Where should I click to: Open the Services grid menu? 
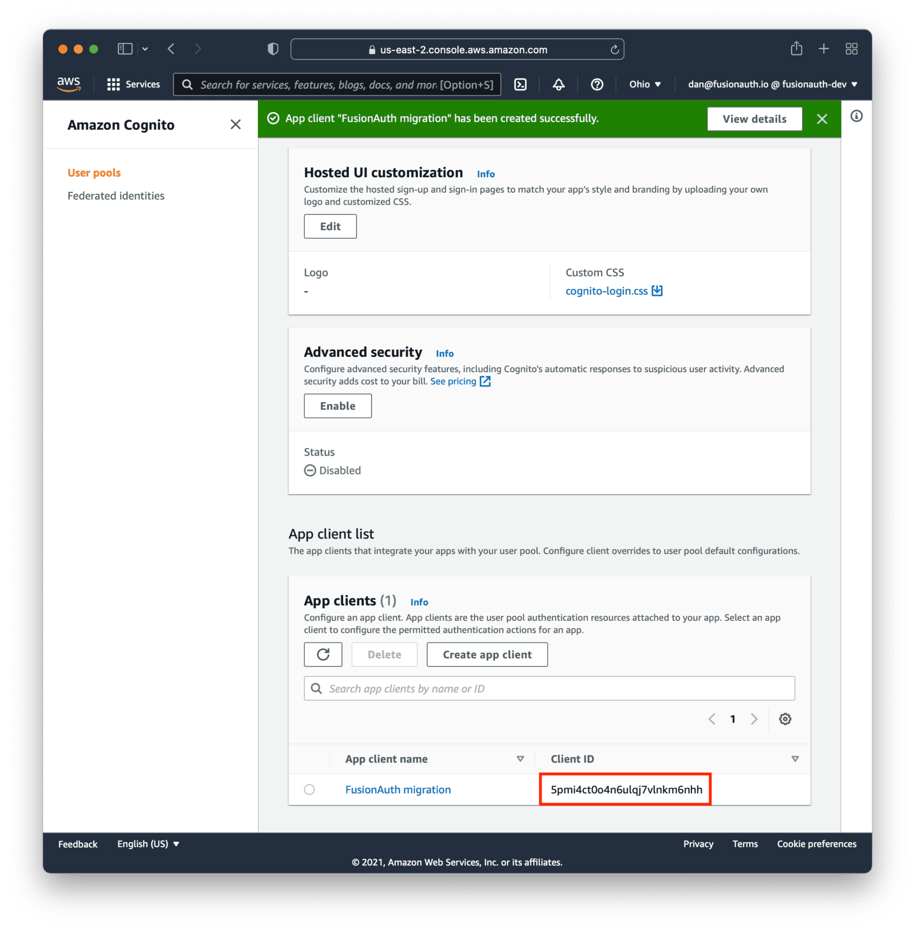pos(114,83)
